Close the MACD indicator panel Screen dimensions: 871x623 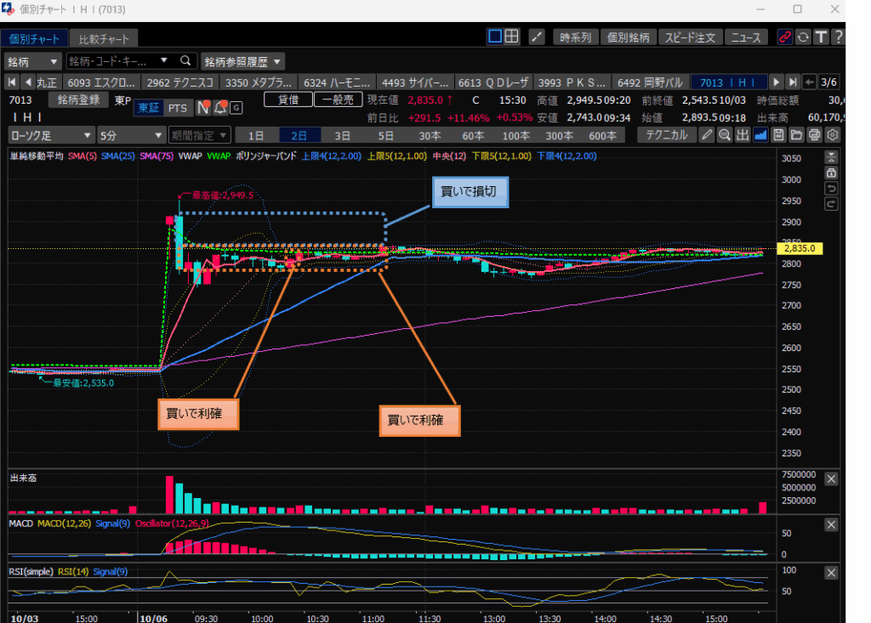(831, 525)
